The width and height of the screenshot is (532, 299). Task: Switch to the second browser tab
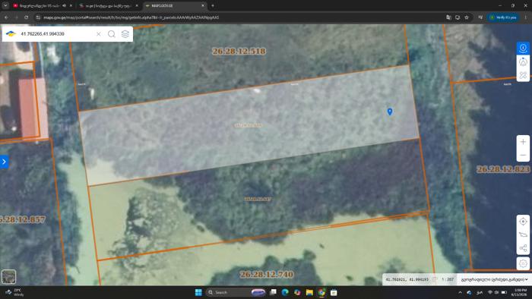[109, 6]
